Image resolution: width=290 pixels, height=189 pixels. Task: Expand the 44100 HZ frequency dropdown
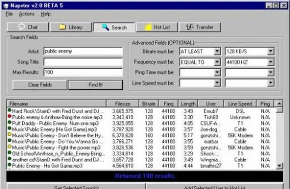pyautogui.click(x=271, y=62)
